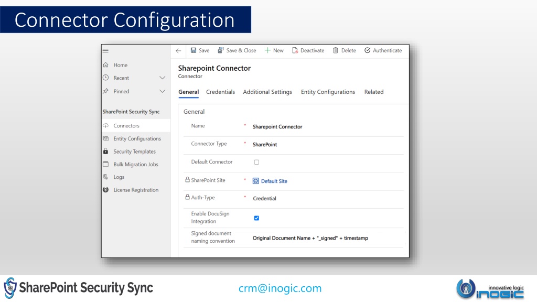The height and width of the screenshot is (302, 537).
Task: Click the Name field value Sharepoint Connector
Action: (x=277, y=127)
